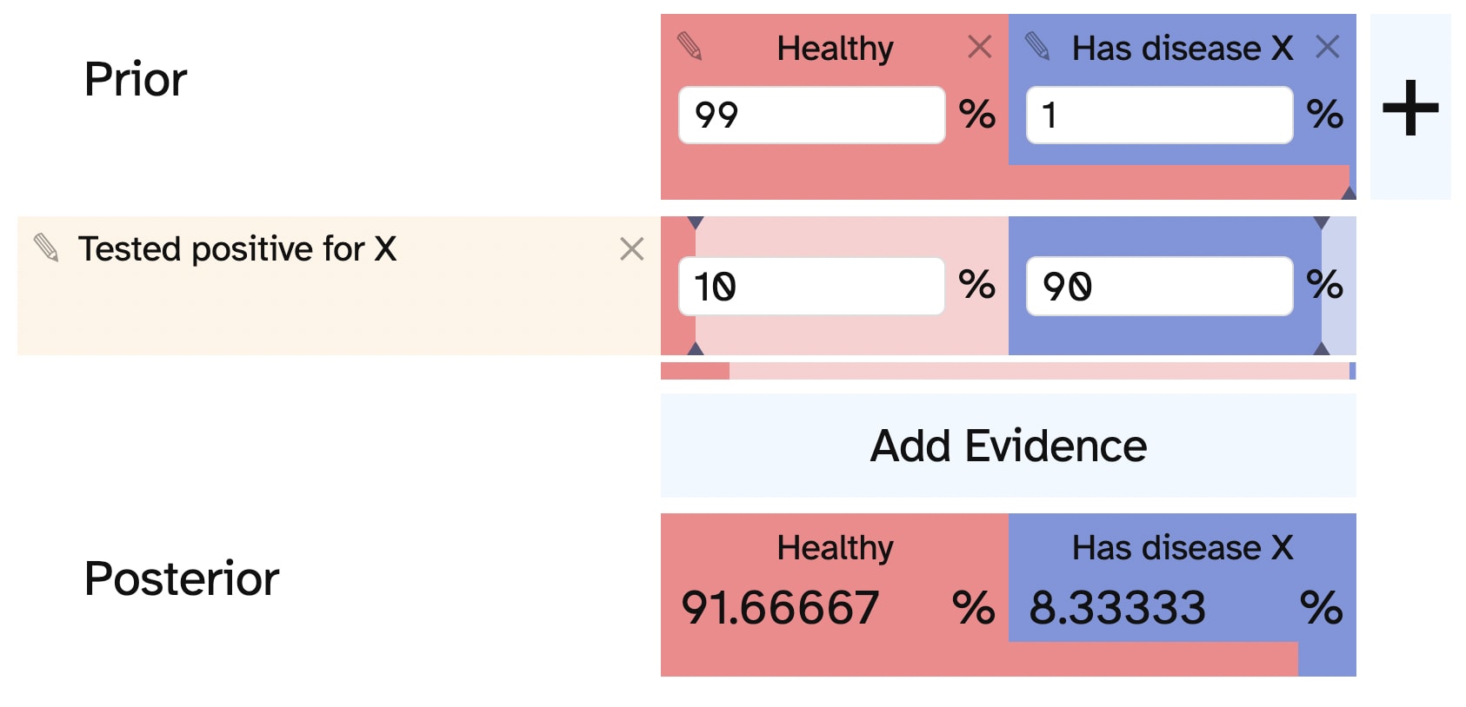Click the prior bar triangle slider handle
The width and height of the screenshot is (1466, 707).
click(x=1349, y=193)
